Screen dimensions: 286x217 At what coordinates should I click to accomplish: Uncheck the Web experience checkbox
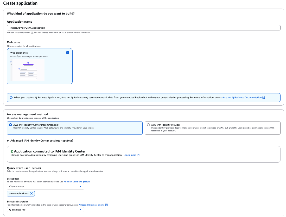pyautogui.click(x=68, y=53)
